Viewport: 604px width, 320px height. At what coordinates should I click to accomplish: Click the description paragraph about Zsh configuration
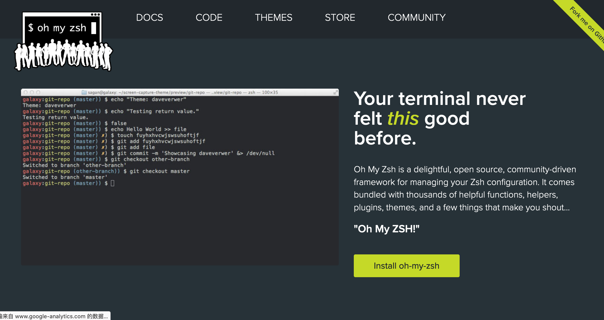click(x=465, y=188)
